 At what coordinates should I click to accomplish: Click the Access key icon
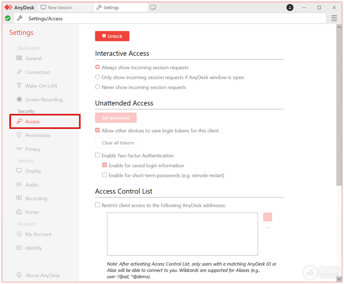pos(19,122)
